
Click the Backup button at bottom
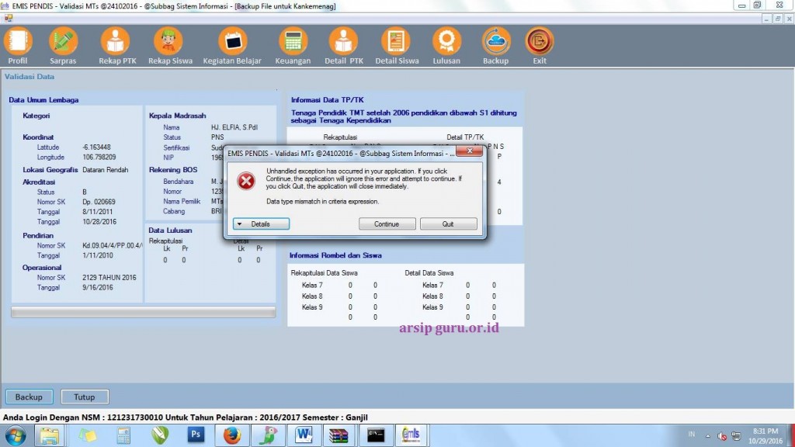(29, 397)
